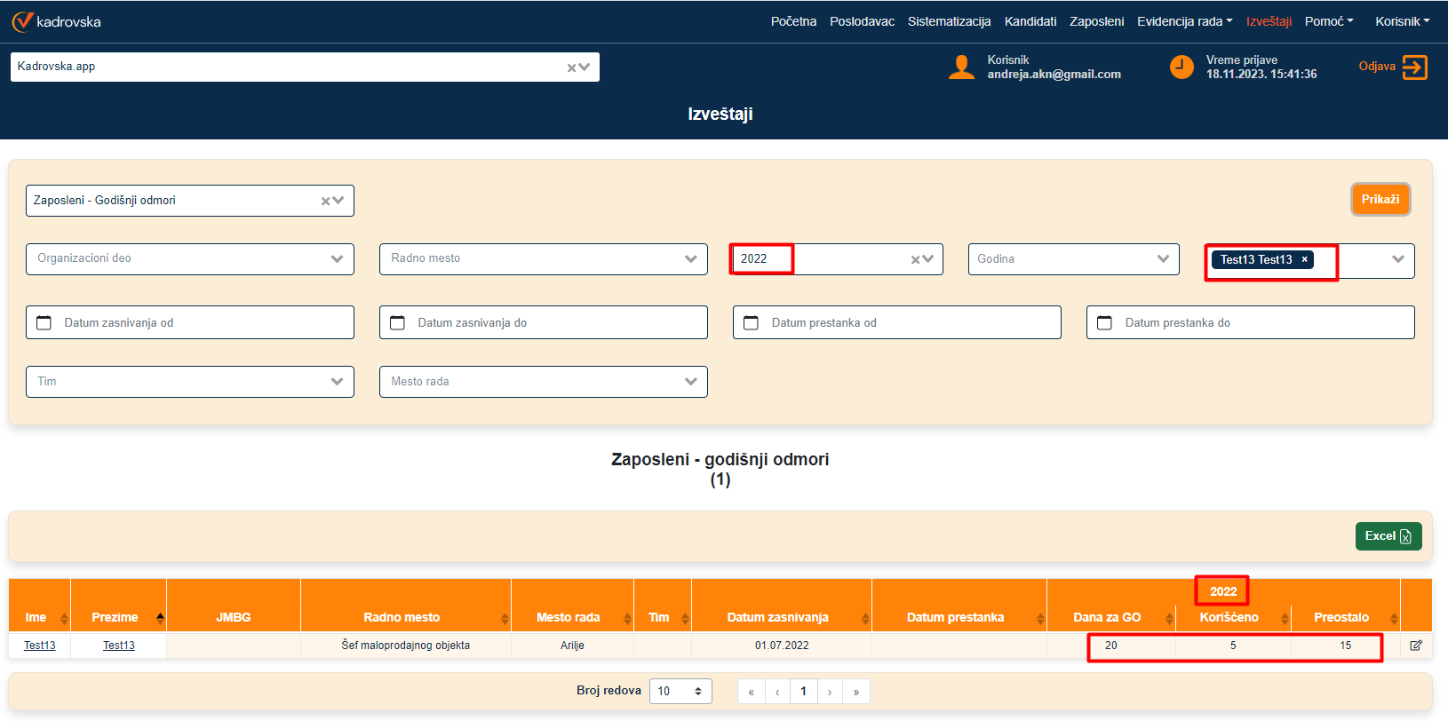1448x721 pixels.
Task: Click the Kadrovska logo icon
Action: (22, 21)
